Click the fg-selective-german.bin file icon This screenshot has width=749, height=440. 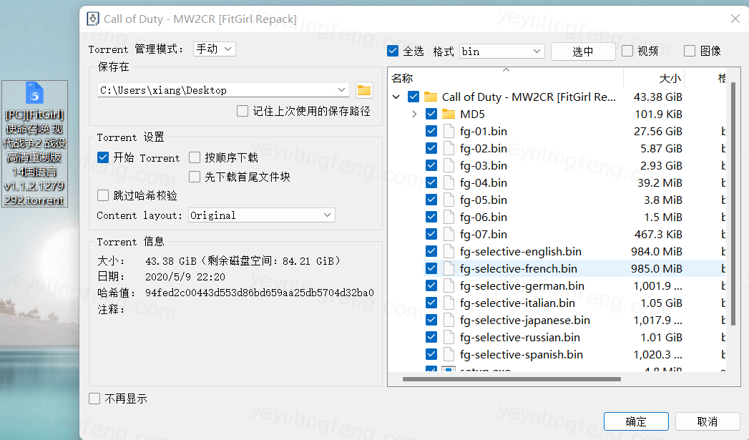448,286
